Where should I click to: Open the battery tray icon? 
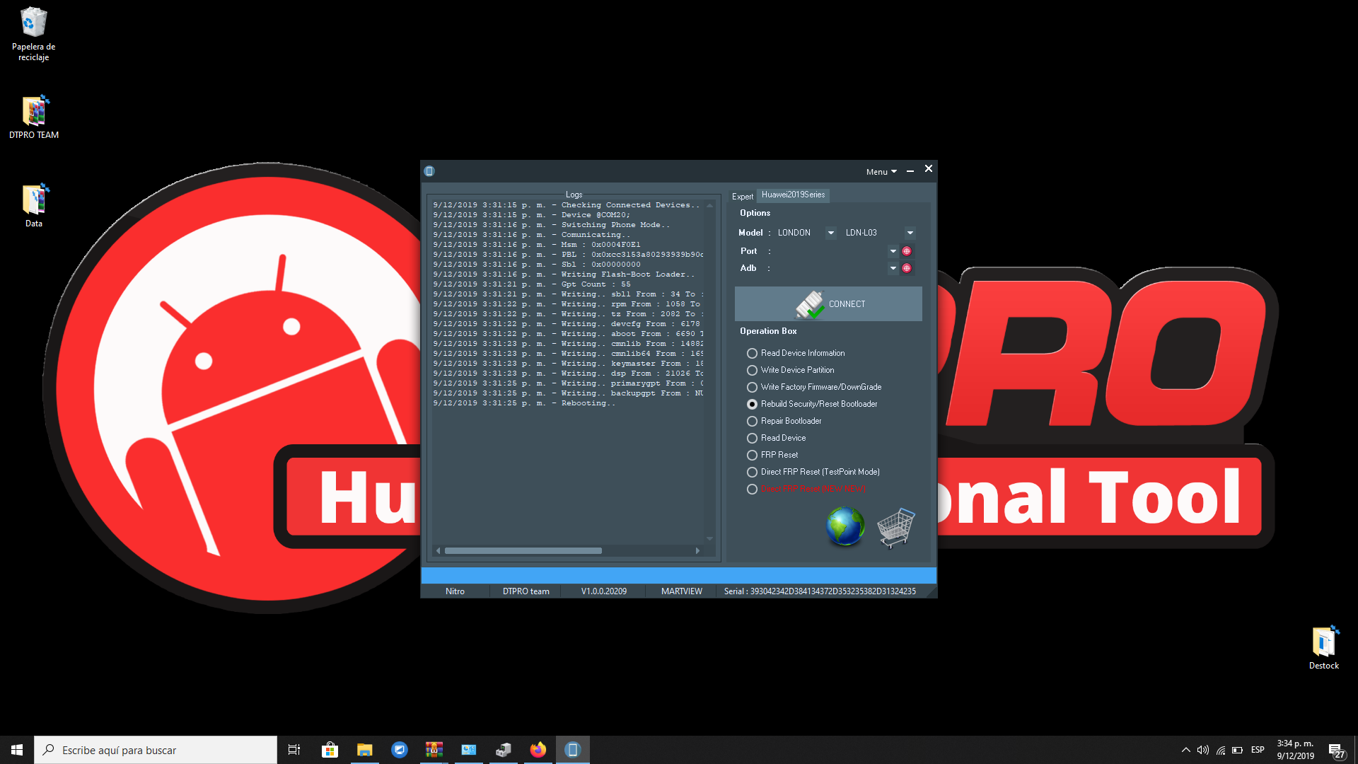[x=1238, y=750]
